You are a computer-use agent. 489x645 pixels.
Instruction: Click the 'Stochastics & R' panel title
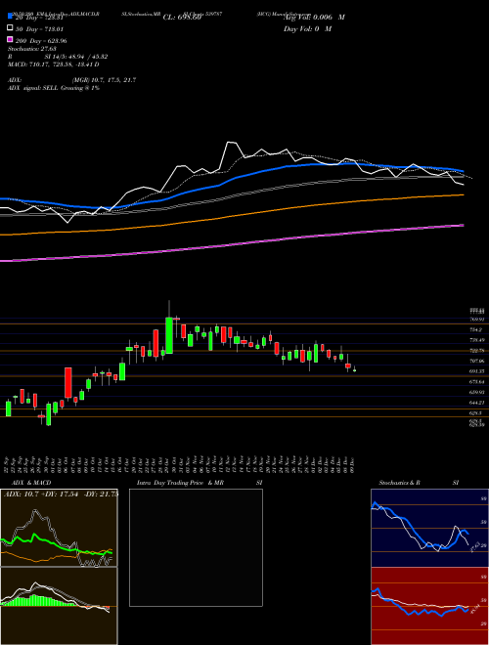coord(399,483)
